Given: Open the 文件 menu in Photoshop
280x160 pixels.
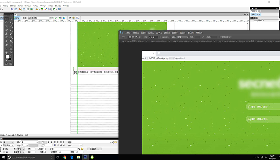Looking at the screenshot, I should pos(128,32).
